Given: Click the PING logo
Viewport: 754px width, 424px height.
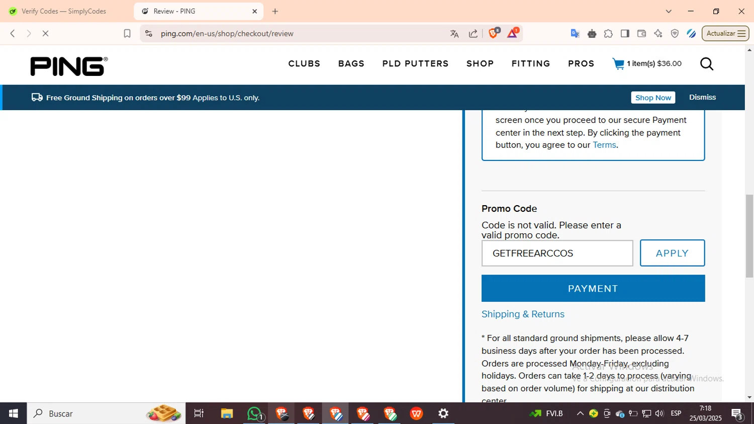Looking at the screenshot, I should (69, 66).
